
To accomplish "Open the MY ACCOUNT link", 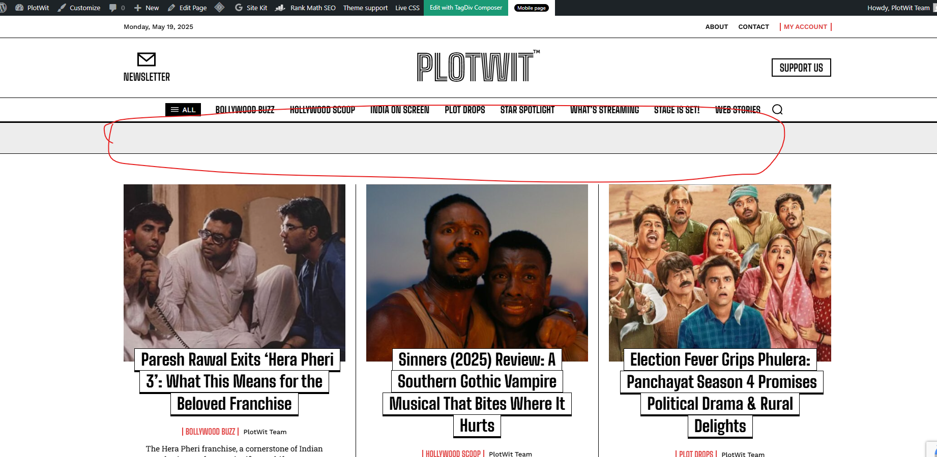I will 805,27.
